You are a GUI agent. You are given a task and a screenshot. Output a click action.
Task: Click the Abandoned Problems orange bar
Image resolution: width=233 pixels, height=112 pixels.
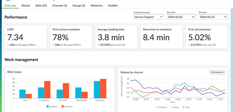(84, 95)
